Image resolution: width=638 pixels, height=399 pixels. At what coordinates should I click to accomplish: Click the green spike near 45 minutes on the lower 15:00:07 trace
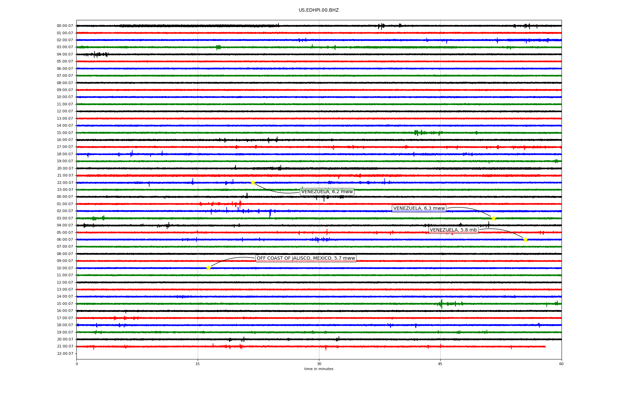tap(441, 304)
